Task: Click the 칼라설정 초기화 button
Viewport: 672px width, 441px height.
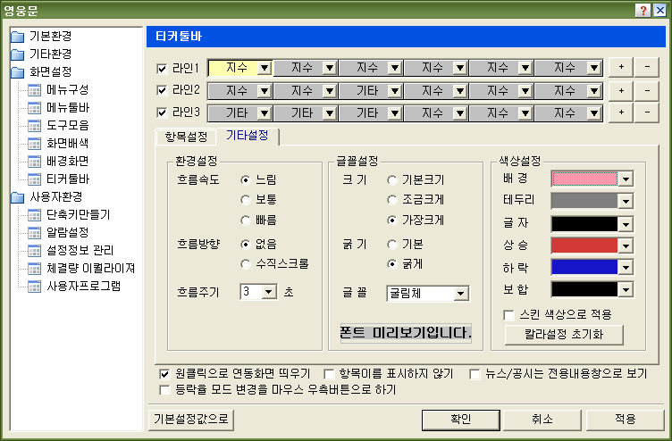Action: coord(563,335)
